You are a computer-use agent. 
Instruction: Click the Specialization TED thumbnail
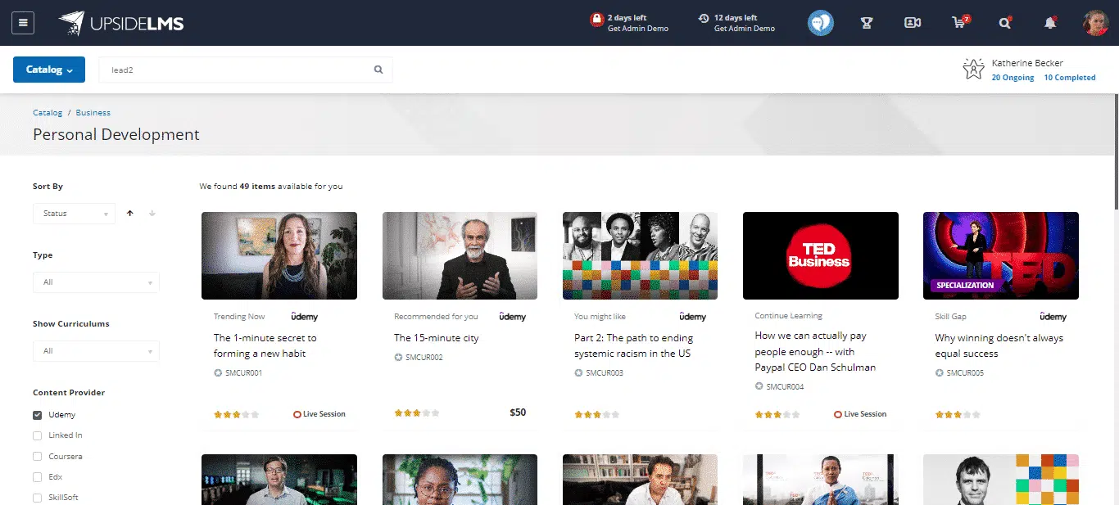coord(1001,256)
